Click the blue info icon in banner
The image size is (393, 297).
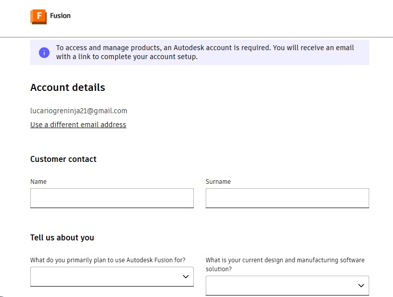(x=44, y=53)
